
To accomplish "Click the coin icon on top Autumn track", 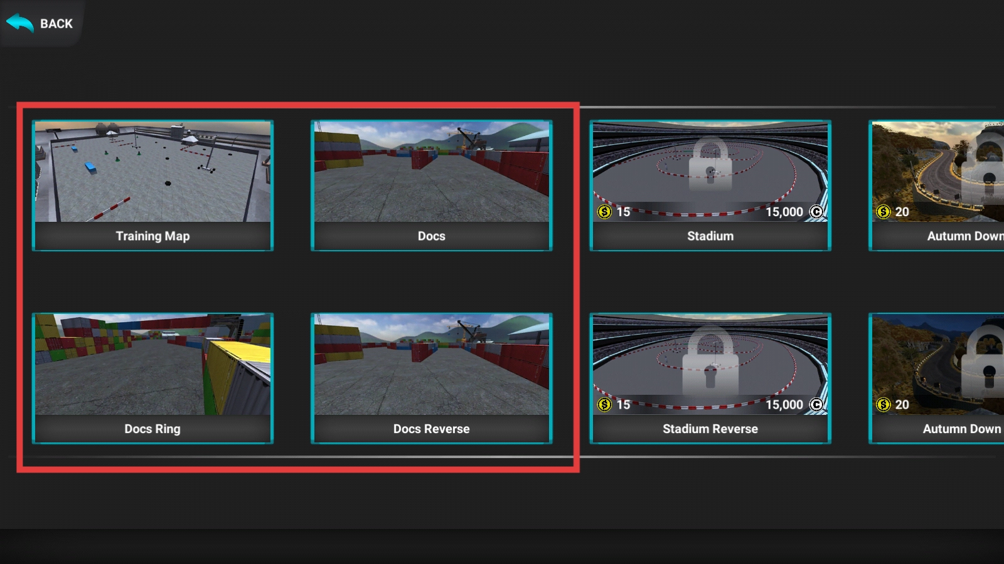I will 884,212.
